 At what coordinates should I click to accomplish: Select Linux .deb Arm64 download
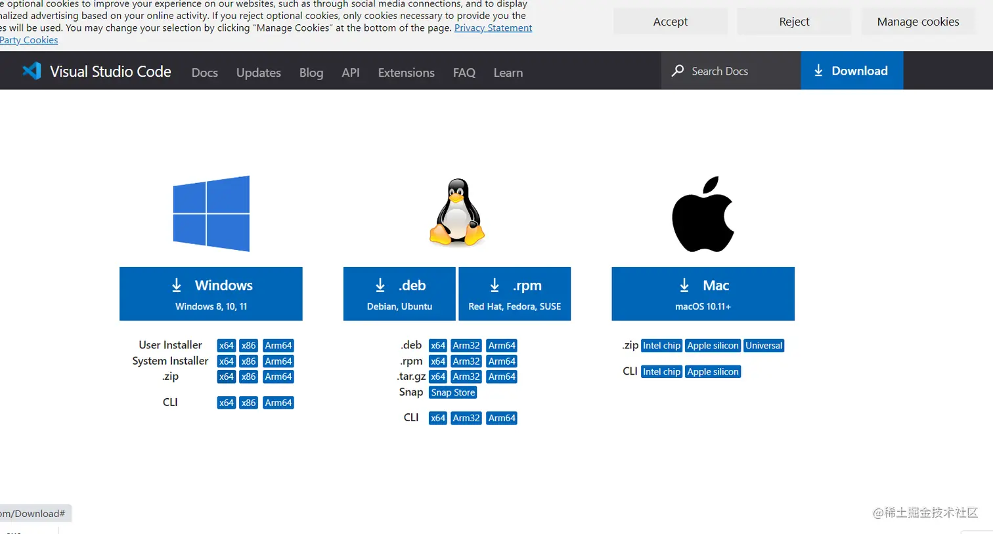point(502,346)
